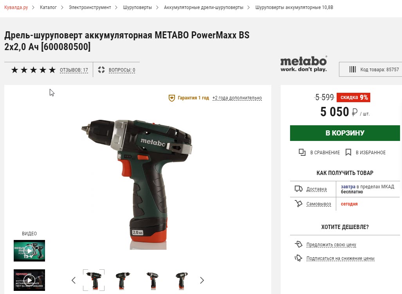402x294 pixels.
Task: Show next product thumbnails with right arrow
Action: (x=202, y=280)
